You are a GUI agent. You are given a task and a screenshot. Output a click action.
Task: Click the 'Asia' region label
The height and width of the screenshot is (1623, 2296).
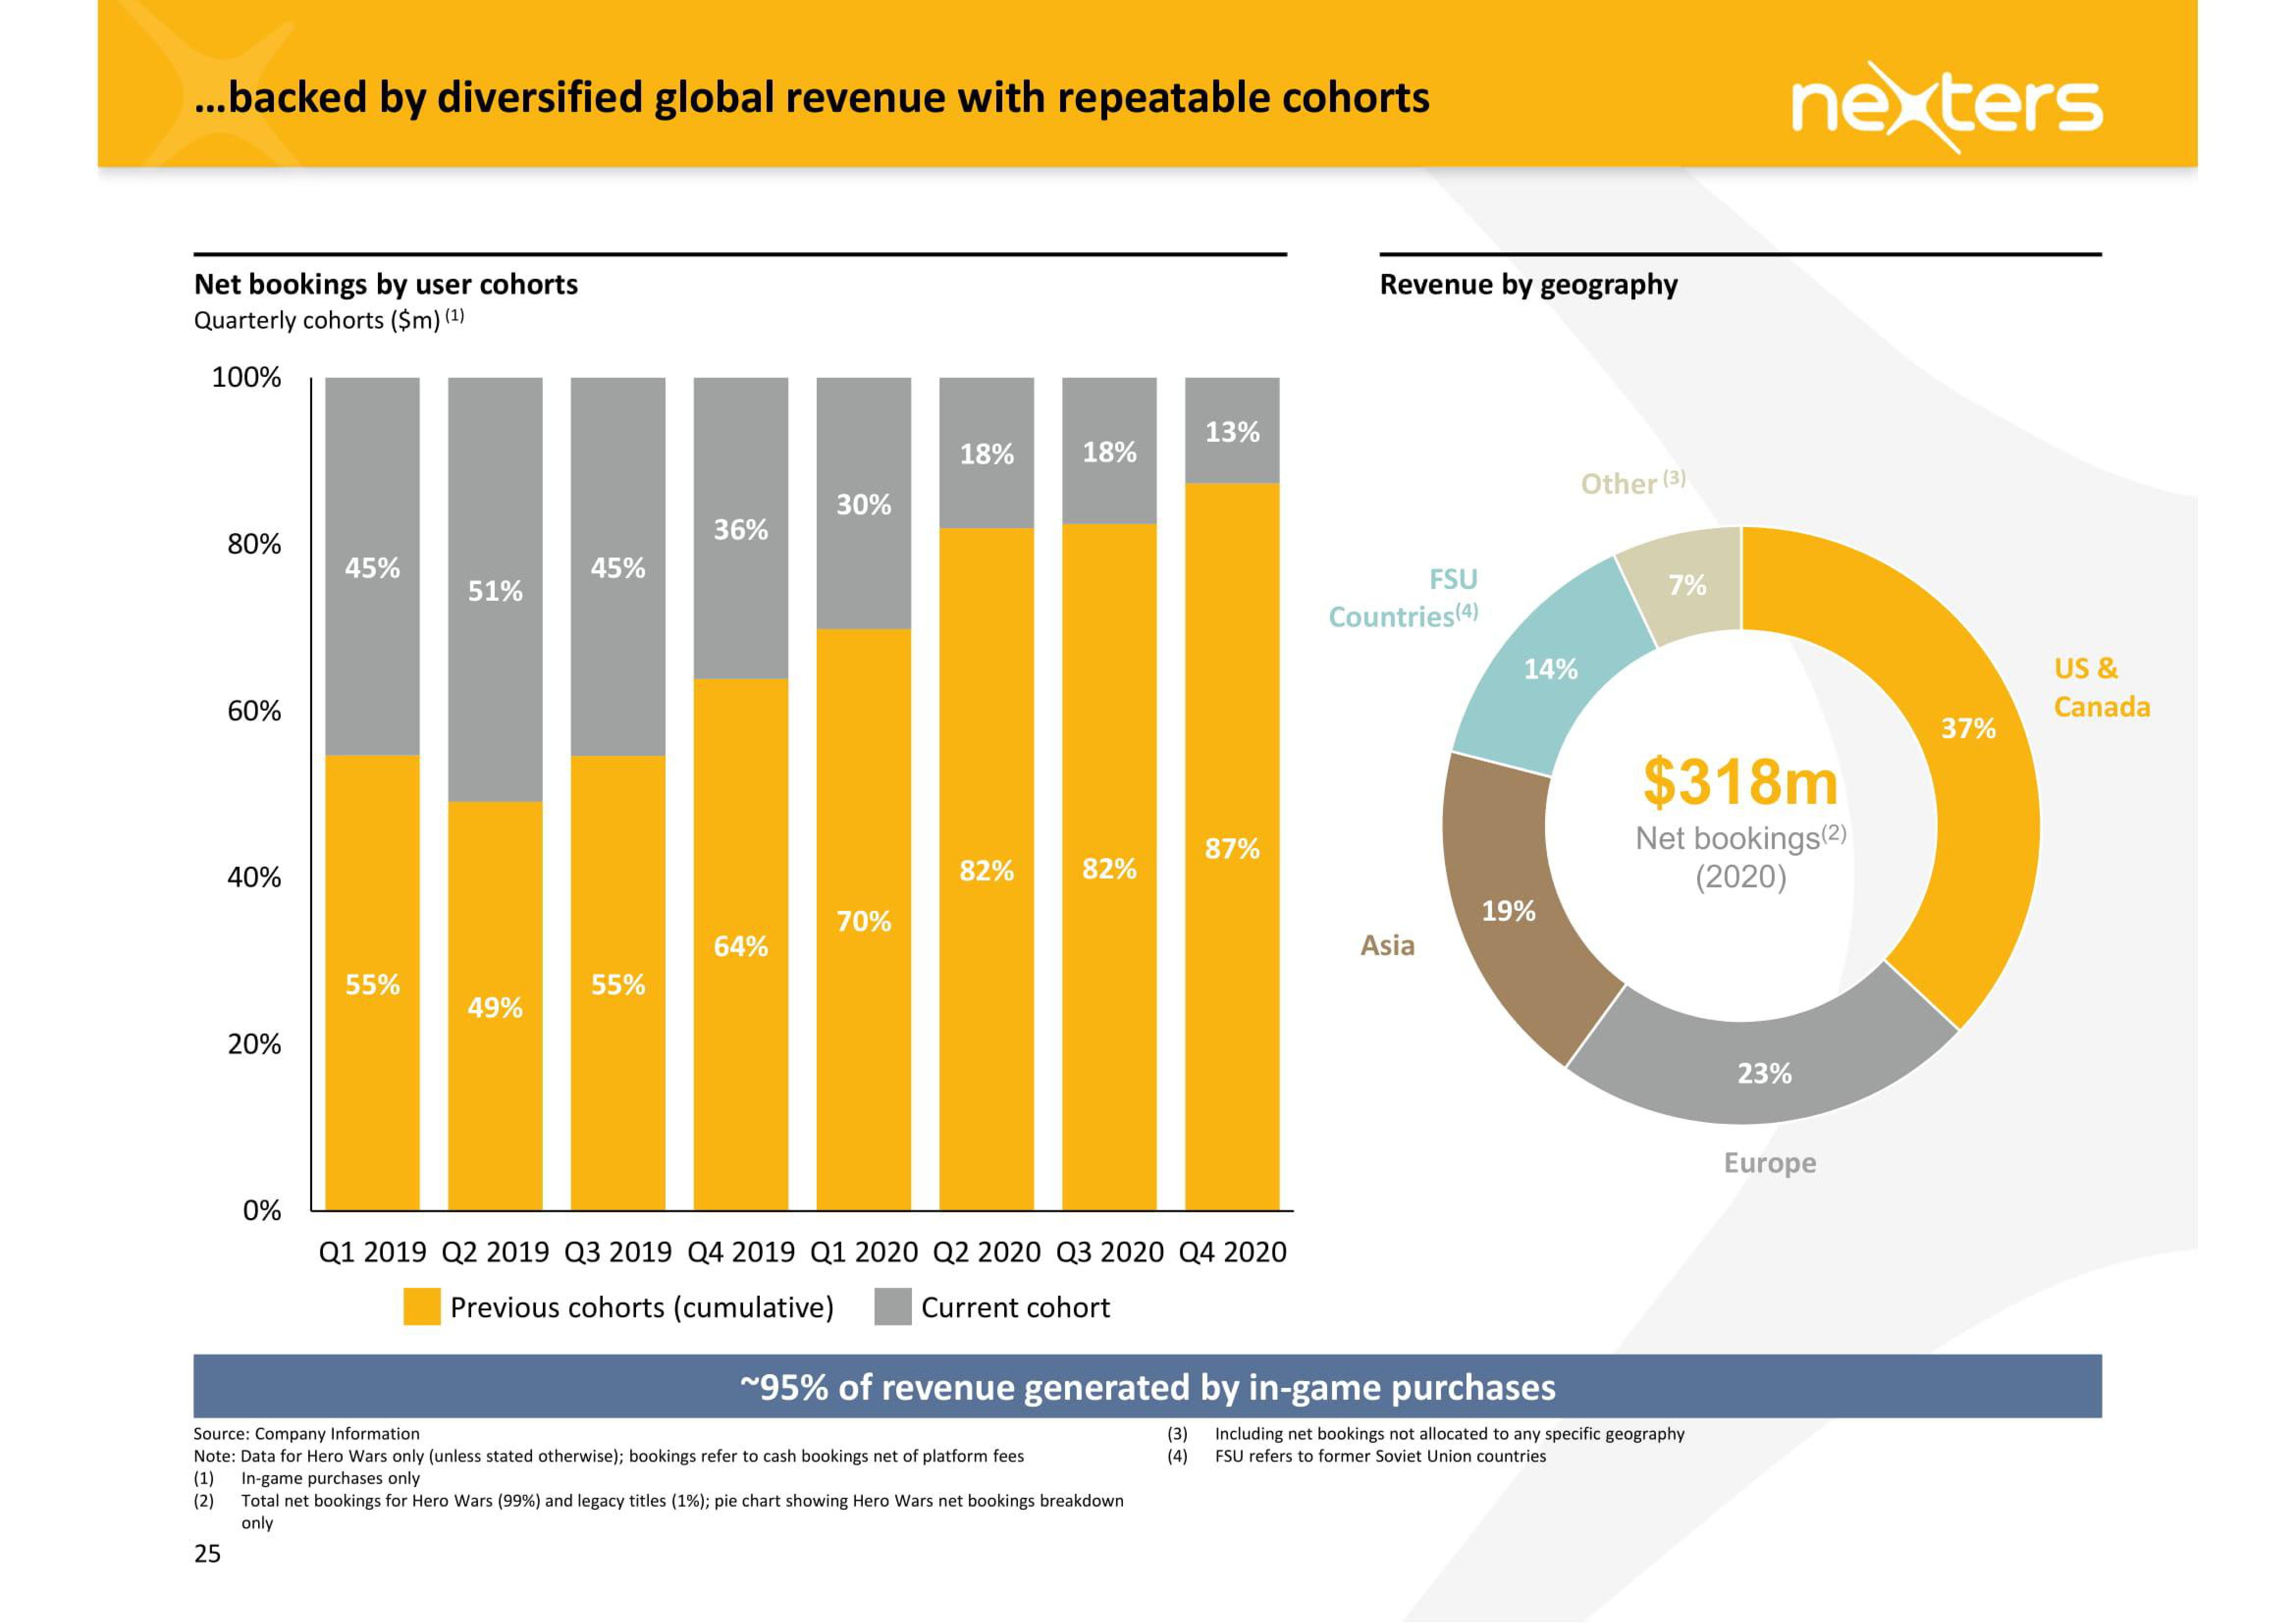click(1387, 945)
